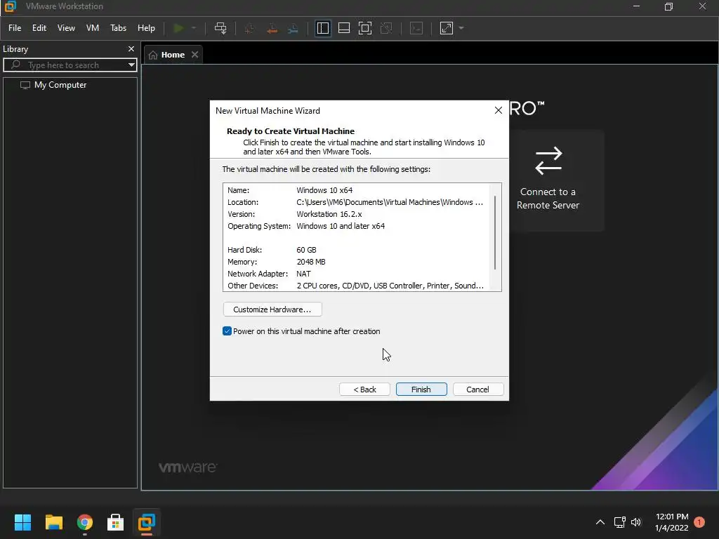Open the View menu
This screenshot has width=719, height=539.
click(x=66, y=28)
